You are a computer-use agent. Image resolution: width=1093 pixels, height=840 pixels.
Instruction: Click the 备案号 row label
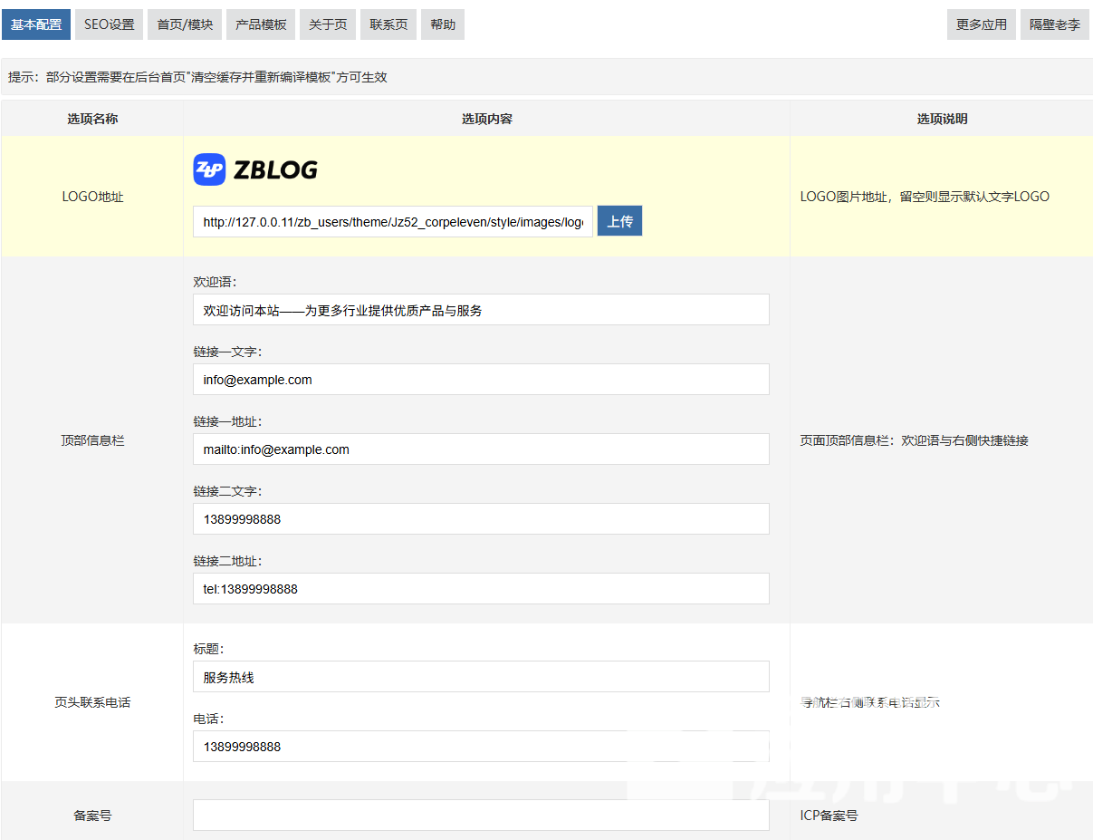[92, 816]
